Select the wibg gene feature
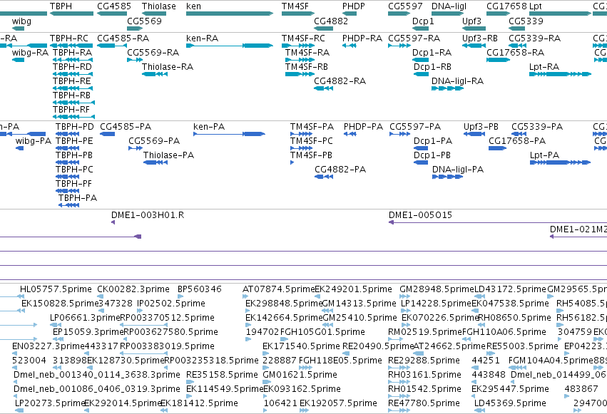The height and width of the screenshot is (414, 607). pos(18,29)
